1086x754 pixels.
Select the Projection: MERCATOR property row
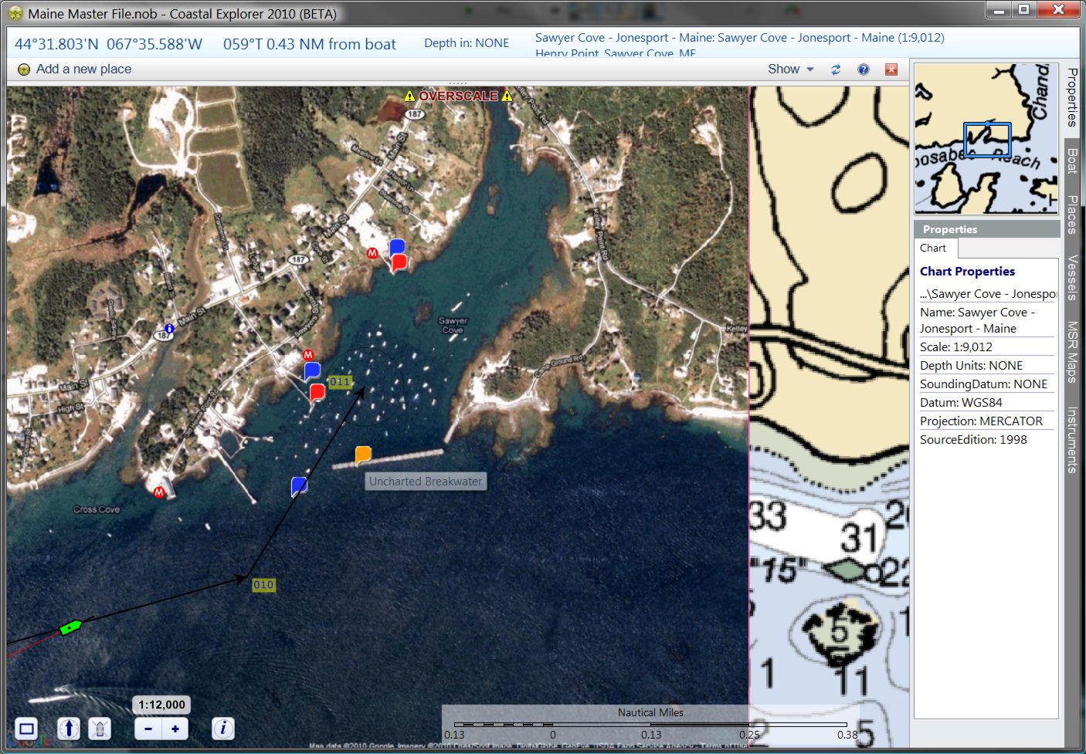[x=986, y=421]
